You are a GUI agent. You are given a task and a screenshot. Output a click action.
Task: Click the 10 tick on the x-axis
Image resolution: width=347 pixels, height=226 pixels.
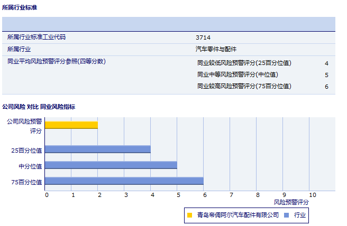click(312, 195)
